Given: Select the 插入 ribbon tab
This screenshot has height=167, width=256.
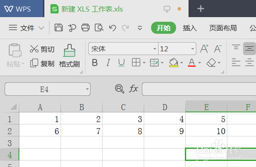Looking at the screenshot, I should [190, 28].
